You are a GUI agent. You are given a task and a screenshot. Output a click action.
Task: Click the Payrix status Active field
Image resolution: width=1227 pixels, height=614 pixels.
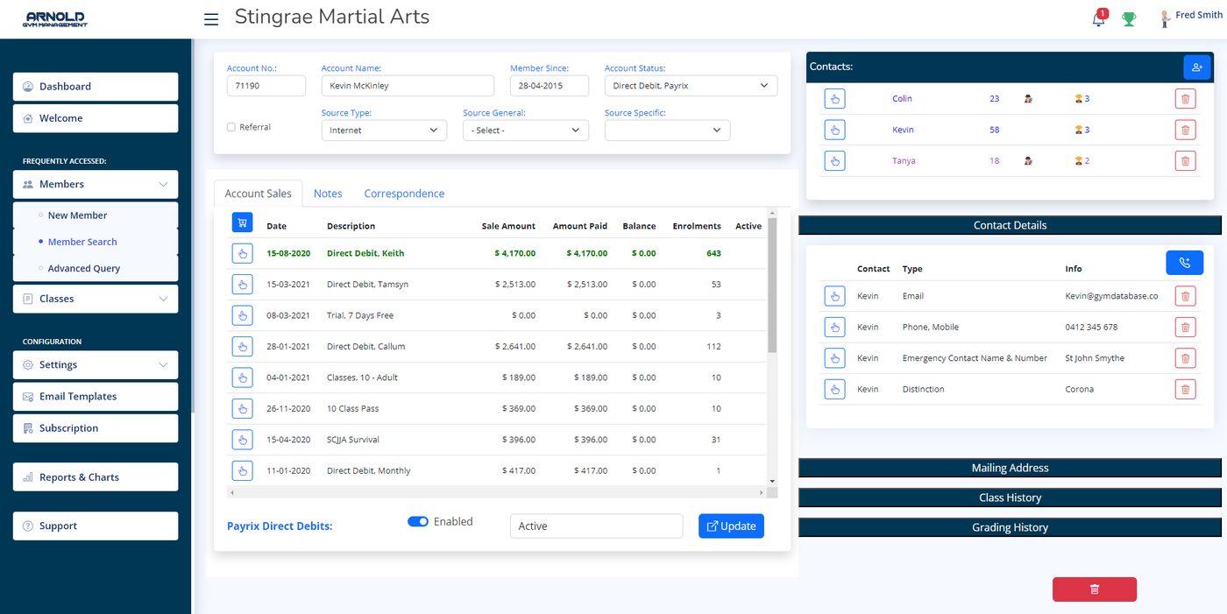tap(596, 526)
